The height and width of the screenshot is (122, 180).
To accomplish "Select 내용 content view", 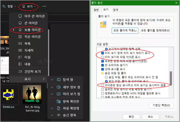I will click(28, 64).
